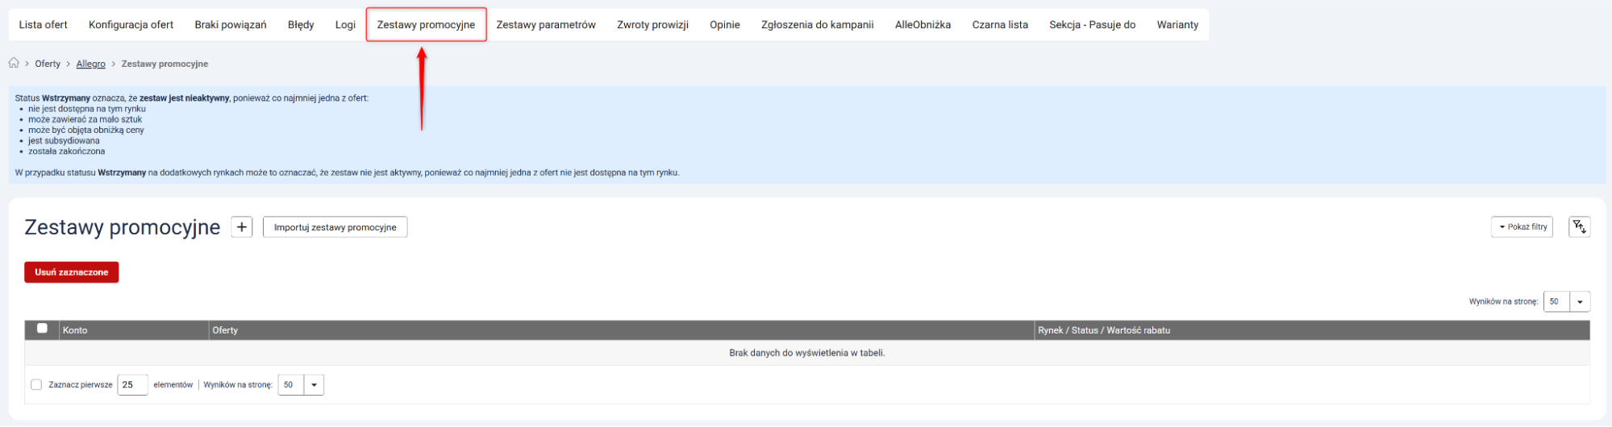Follow the 'Allegro' breadcrumb link
This screenshot has height=427, width=1612.
tap(91, 64)
